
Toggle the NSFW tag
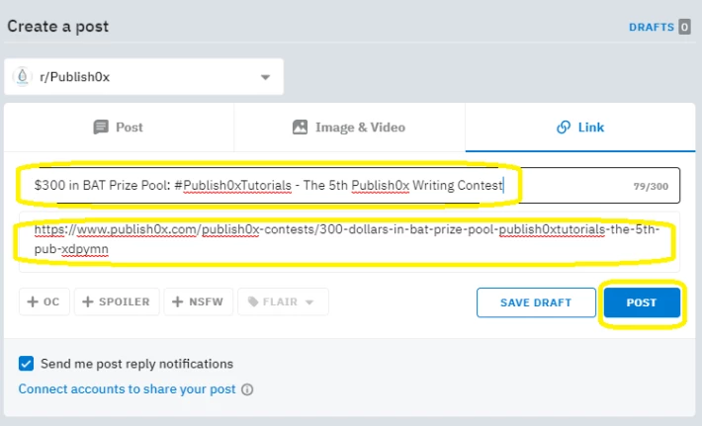[x=198, y=301]
